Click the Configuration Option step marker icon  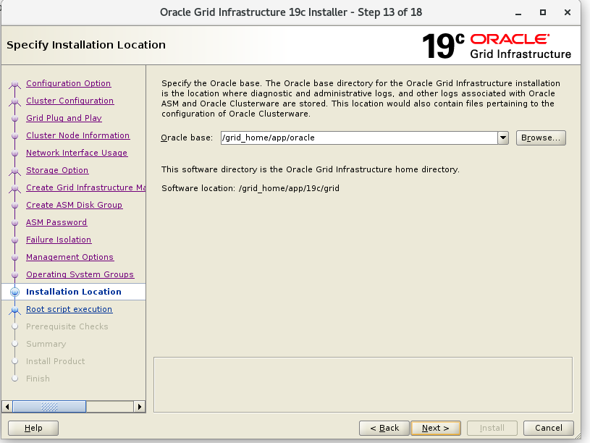14,84
